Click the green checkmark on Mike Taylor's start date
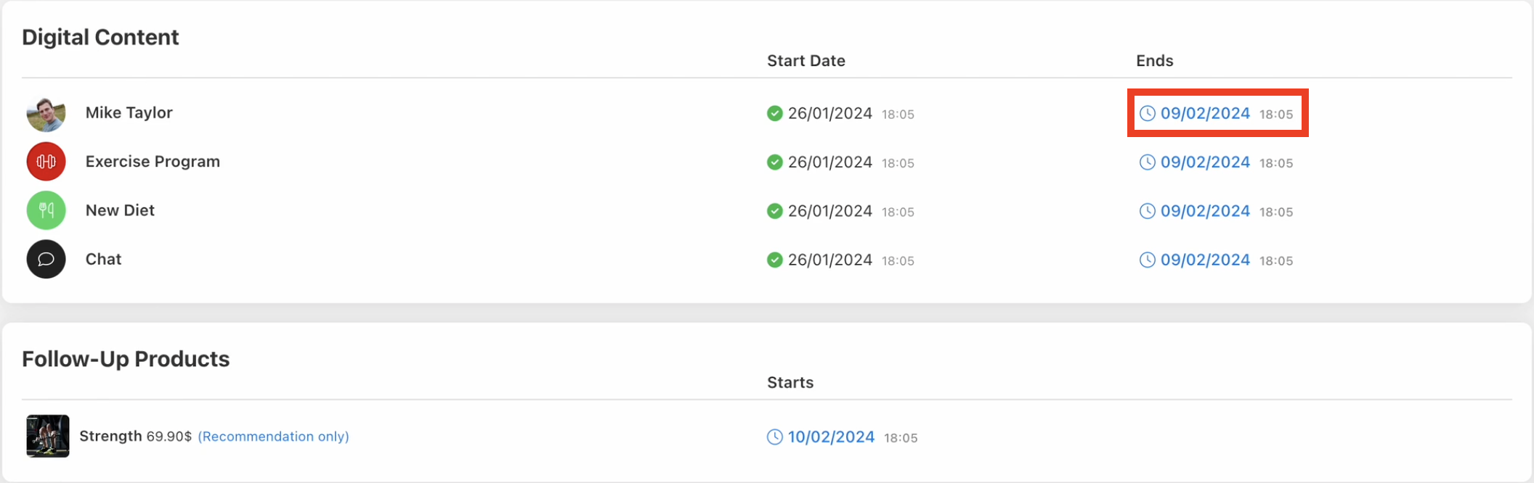Screen dimensions: 1534x483 (775, 113)
